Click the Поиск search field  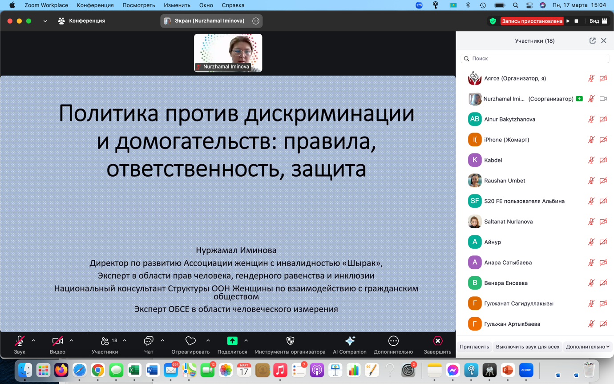(x=534, y=58)
